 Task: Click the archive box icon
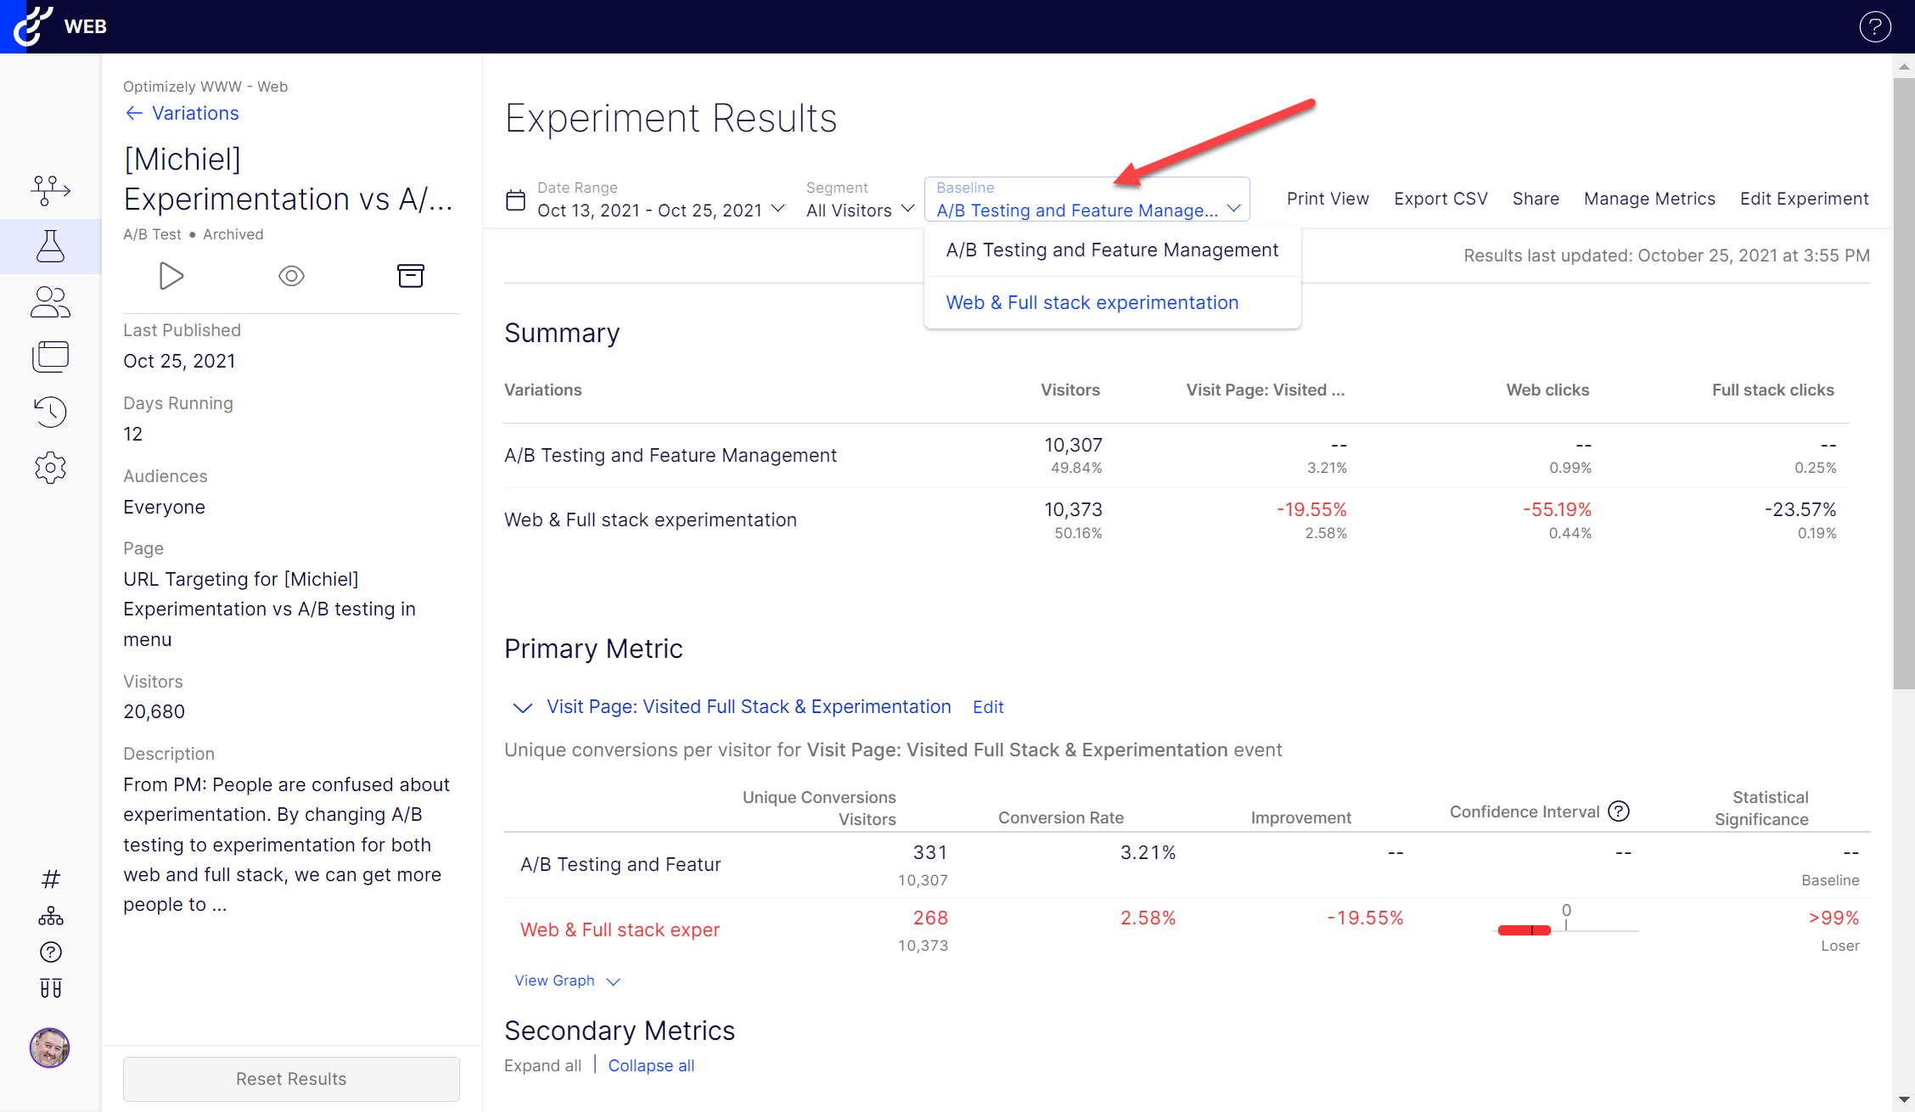pyautogui.click(x=411, y=276)
